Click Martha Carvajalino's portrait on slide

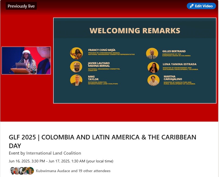[x=153, y=80]
